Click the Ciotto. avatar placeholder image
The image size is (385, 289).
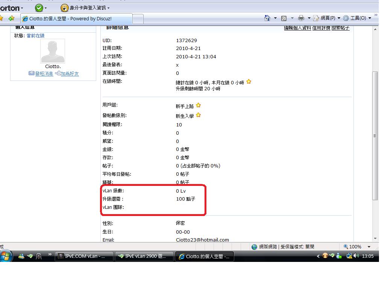[x=53, y=51]
